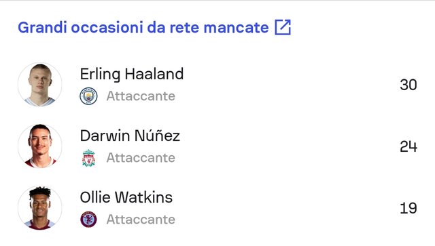Open Ollie Watkins' profile photo
The image size is (435, 246).
(40, 208)
